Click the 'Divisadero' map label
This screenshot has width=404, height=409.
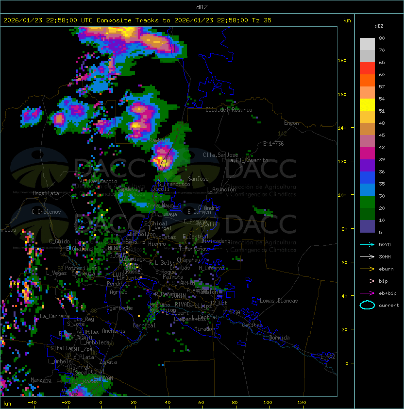216,241
